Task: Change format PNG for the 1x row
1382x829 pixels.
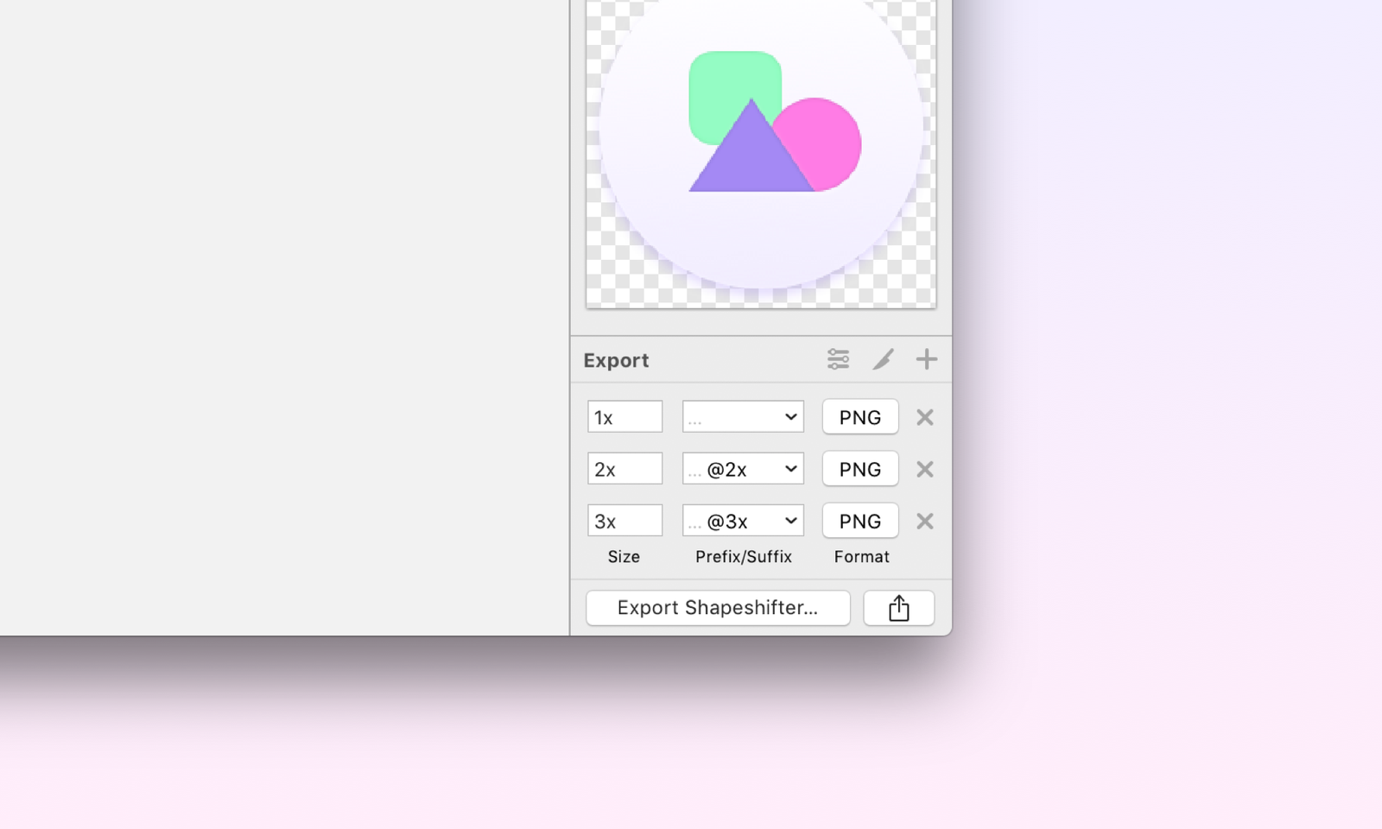Action: [859, 417]
